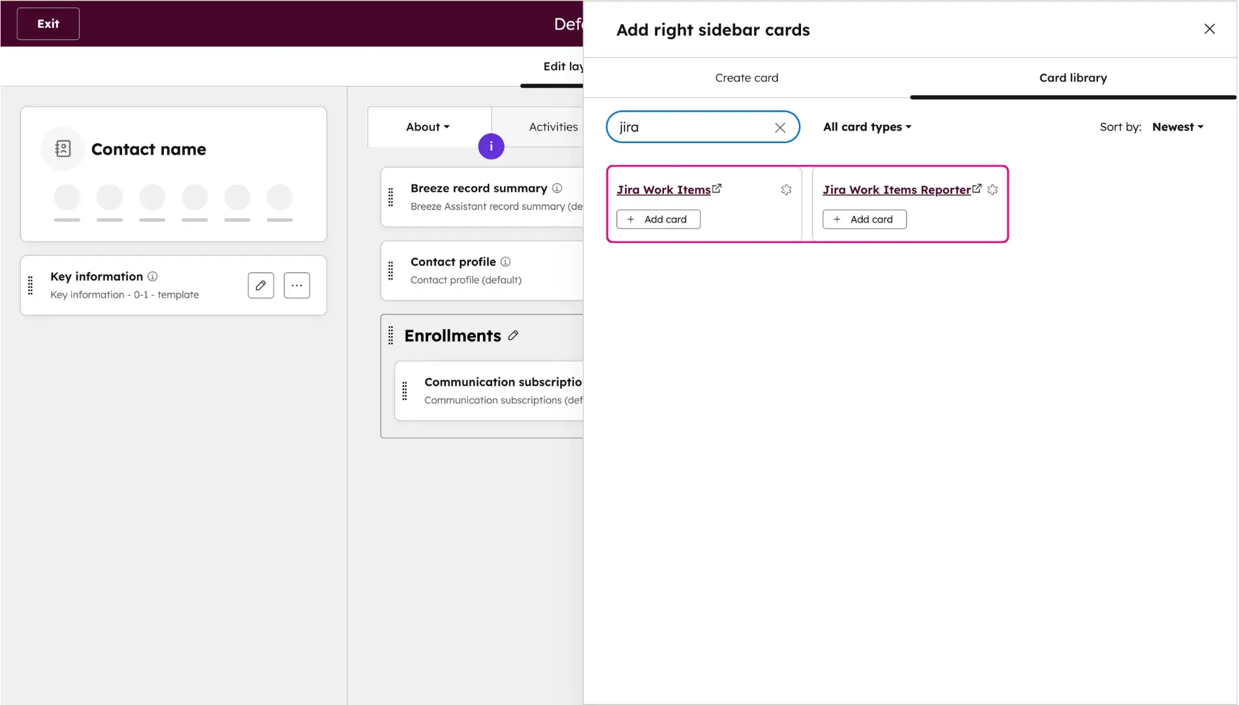Rename Enrollments using the pencil icon
1239x705 pixels.
[513, 335]
